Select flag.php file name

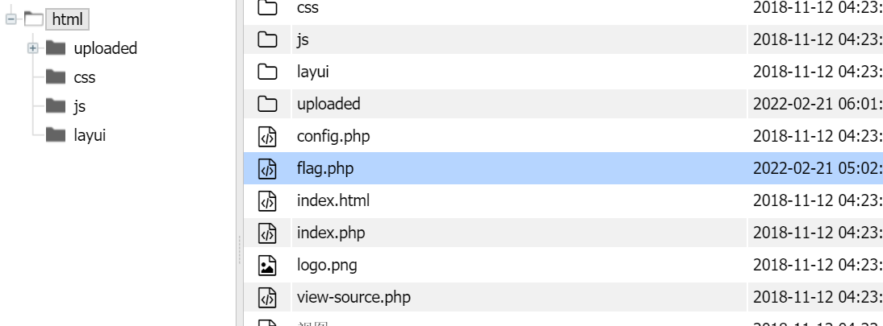[325, 168]
